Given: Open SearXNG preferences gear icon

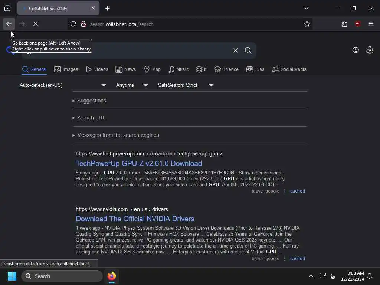Looking at the screenshot, I should [370, 50].
